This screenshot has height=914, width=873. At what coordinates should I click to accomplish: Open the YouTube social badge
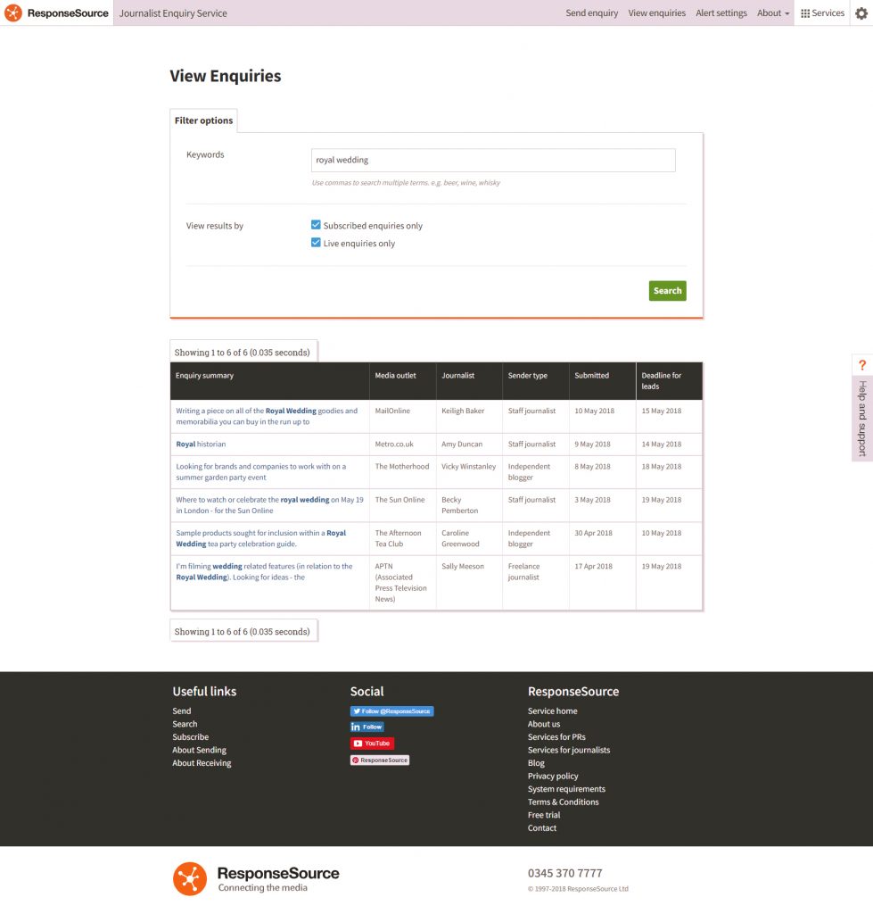tap(372, 744)
